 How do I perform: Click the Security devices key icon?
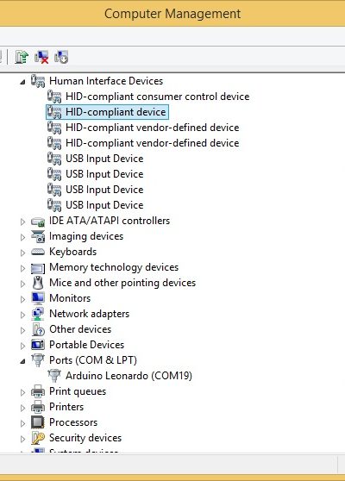pos(38,438)
